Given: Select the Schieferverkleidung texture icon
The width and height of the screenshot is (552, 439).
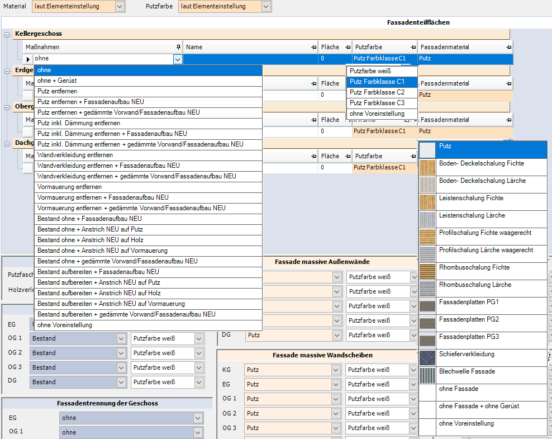Looking at the screenshot, I should click(x=427, y=358).
